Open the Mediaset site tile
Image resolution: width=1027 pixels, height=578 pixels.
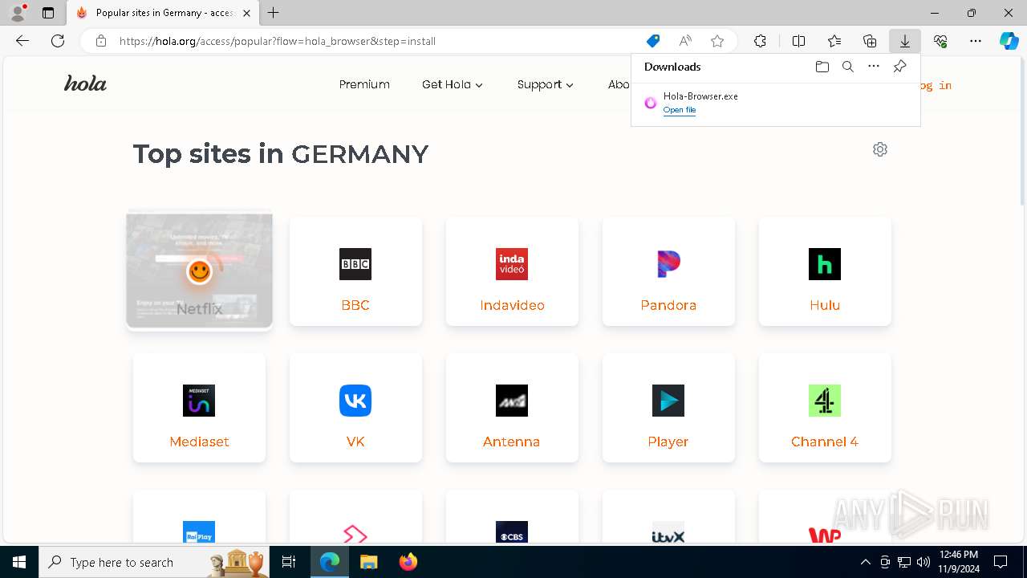coord(199,408)
